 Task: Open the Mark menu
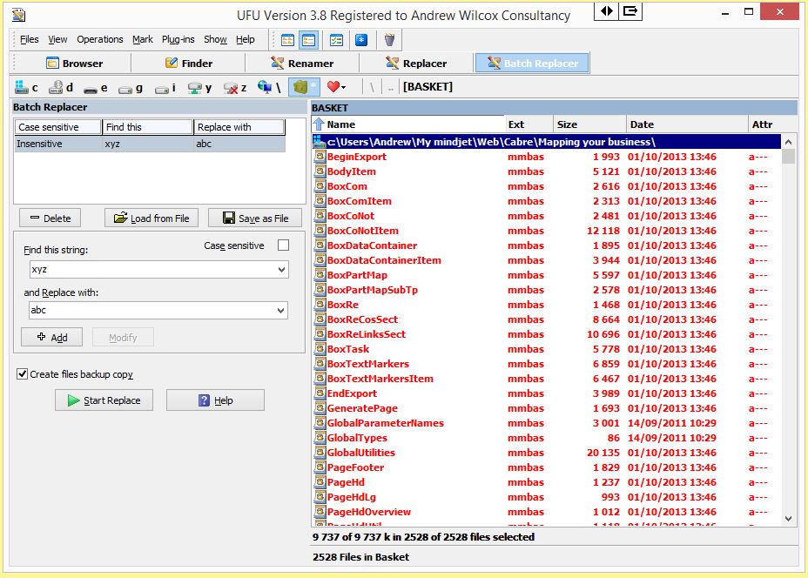[x=142, y=40]
